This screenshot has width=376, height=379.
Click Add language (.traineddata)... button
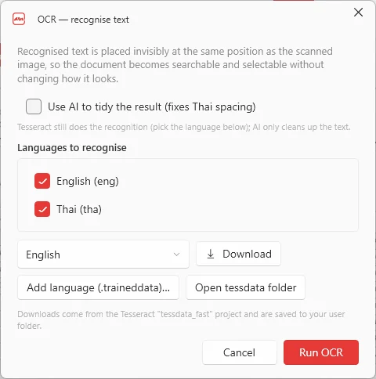click(x=98, y=287)
